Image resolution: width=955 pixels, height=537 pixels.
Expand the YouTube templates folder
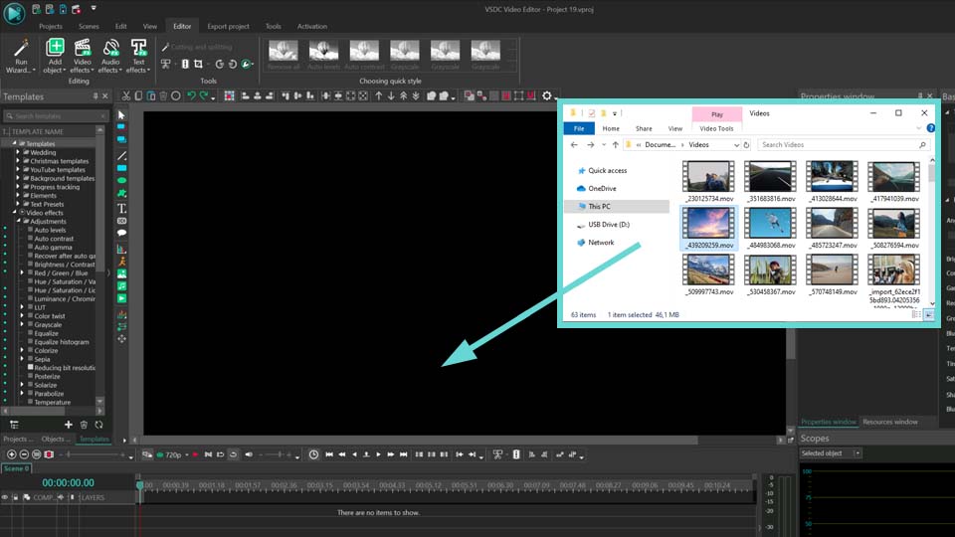point(18,169)
